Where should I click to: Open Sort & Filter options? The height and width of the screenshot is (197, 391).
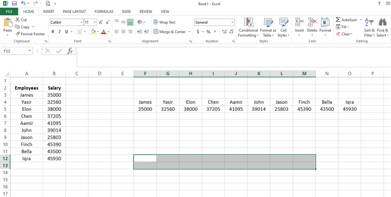coord(369,27)
